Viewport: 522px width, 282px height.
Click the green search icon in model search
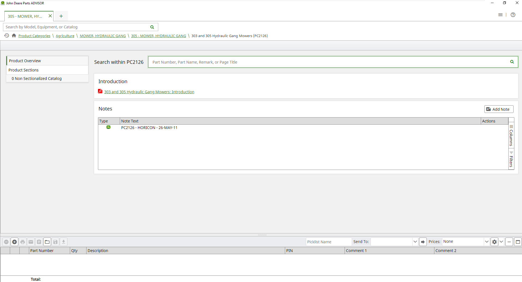click(x=152, y=27)
